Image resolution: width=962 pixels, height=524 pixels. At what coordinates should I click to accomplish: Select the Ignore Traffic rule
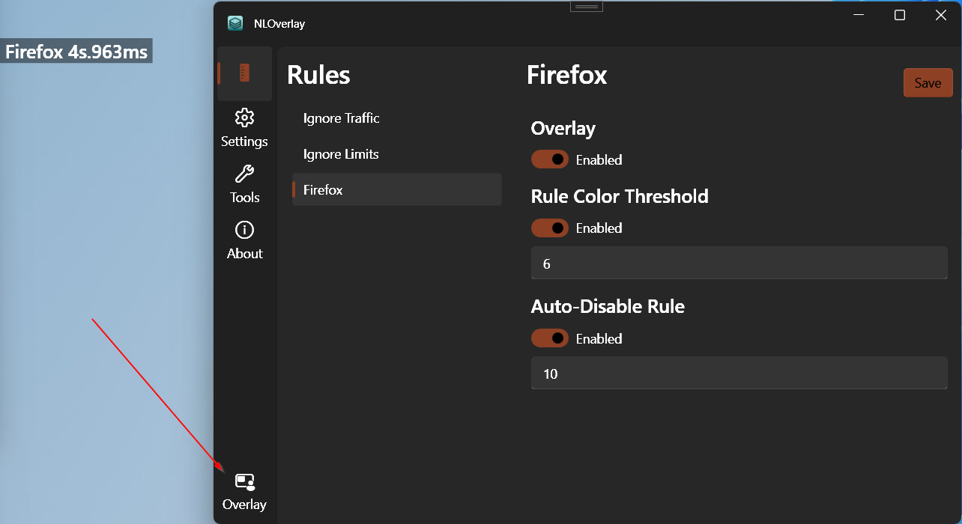pyautogui.click(x=396, y=118)
